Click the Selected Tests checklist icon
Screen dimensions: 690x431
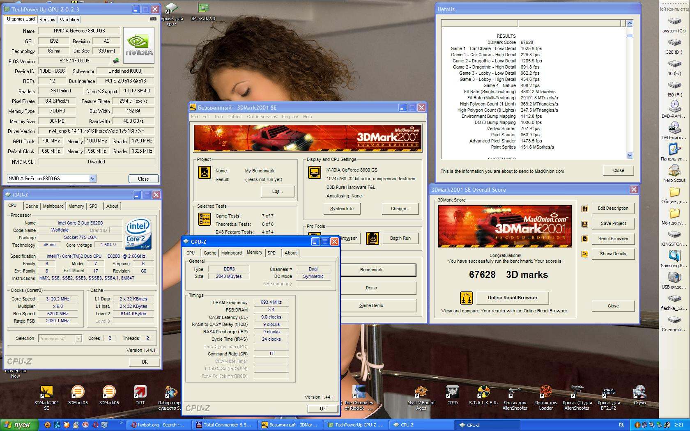coord(204,219)
